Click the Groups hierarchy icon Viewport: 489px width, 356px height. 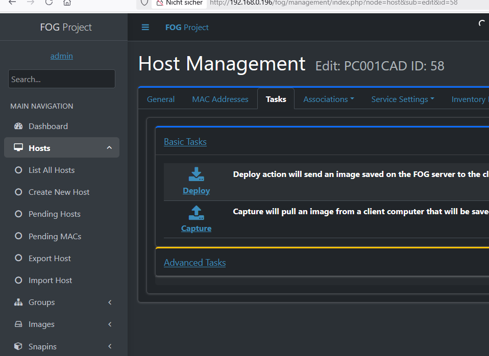click(18, 302)
